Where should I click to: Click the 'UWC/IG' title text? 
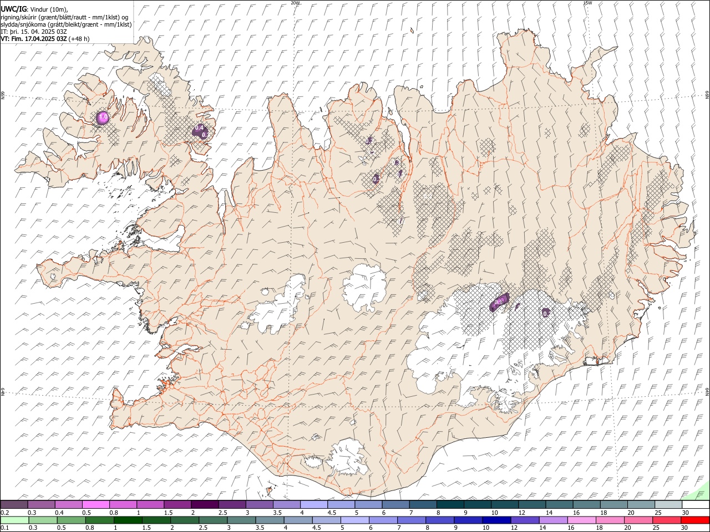(13, 9)
